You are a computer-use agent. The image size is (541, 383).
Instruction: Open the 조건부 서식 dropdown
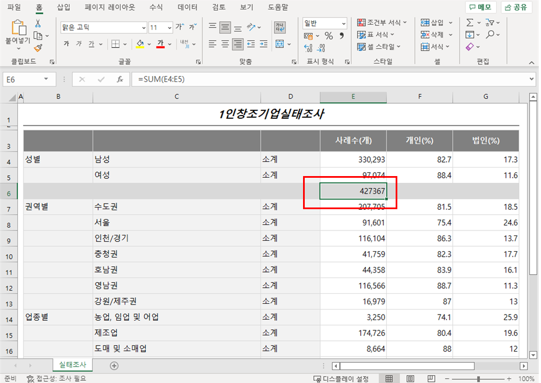tap(382, 22)
